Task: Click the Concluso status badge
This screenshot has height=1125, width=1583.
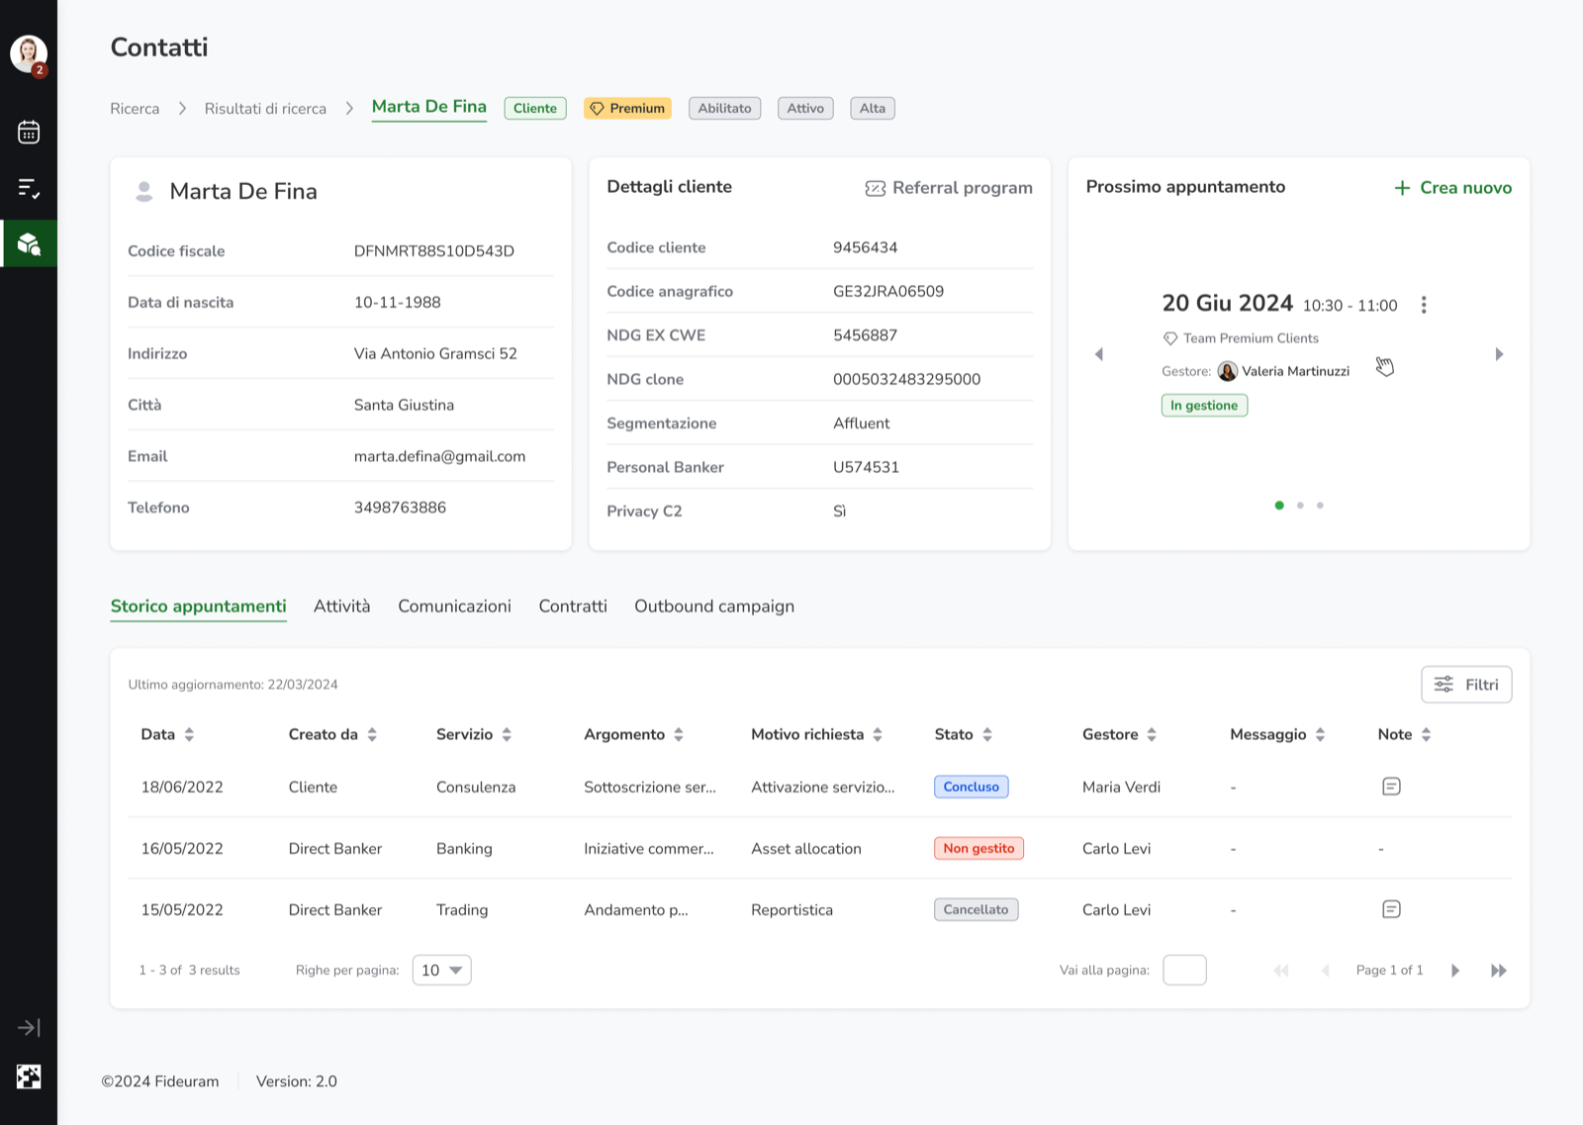Action: click(x=971, y=787)
